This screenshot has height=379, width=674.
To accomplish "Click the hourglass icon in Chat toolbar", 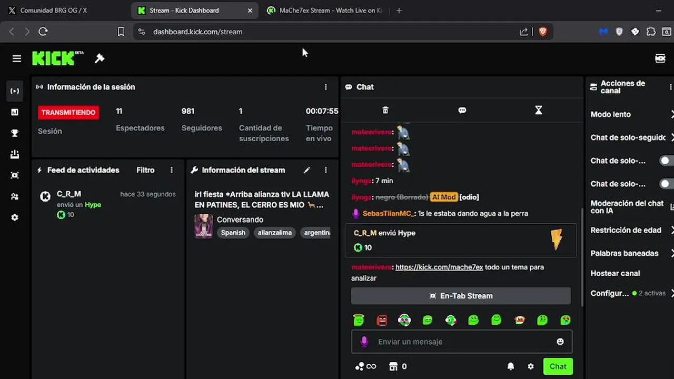I will 538,110.
